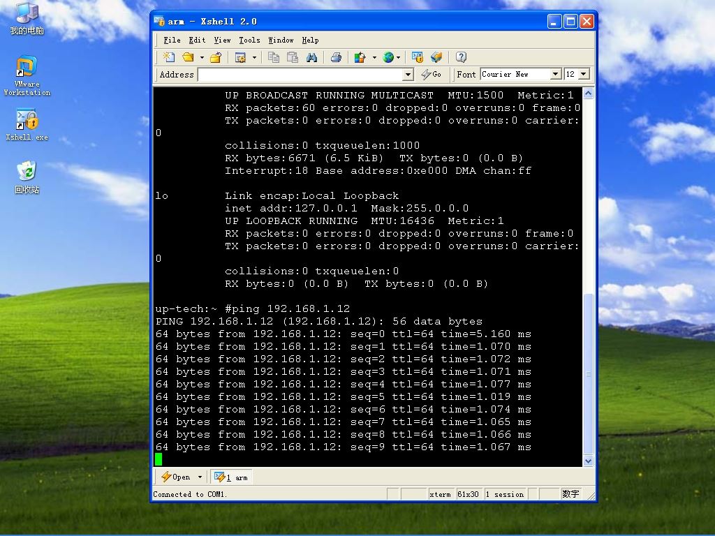Click the 'PING 192.168.1.12 ... 56 data bytes' line
This screenshot has height=536, width=715.
[318, 321]
